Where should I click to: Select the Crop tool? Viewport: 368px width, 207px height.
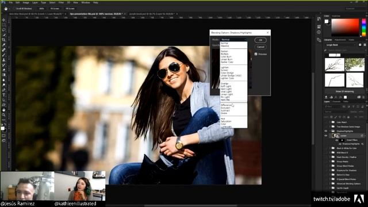click(4, 40)
